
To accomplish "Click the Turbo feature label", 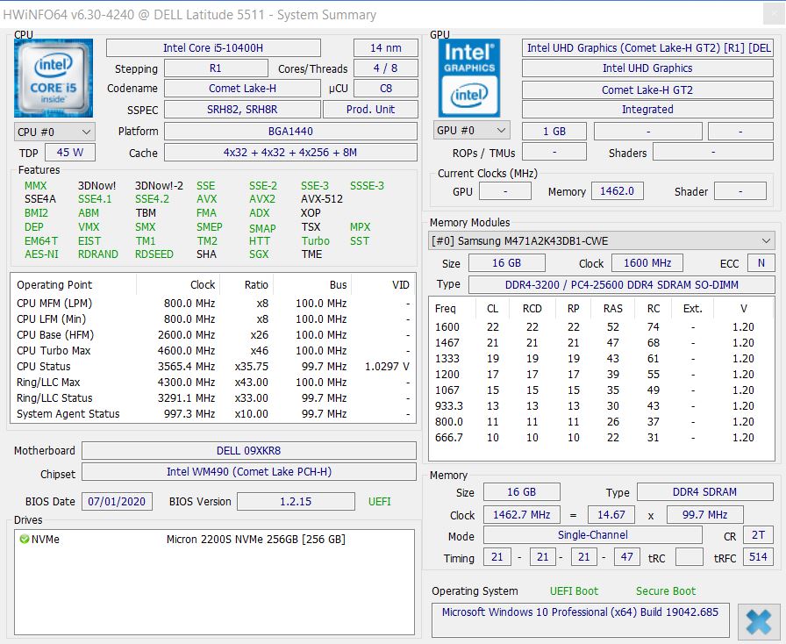I will [x=315, y=240].
